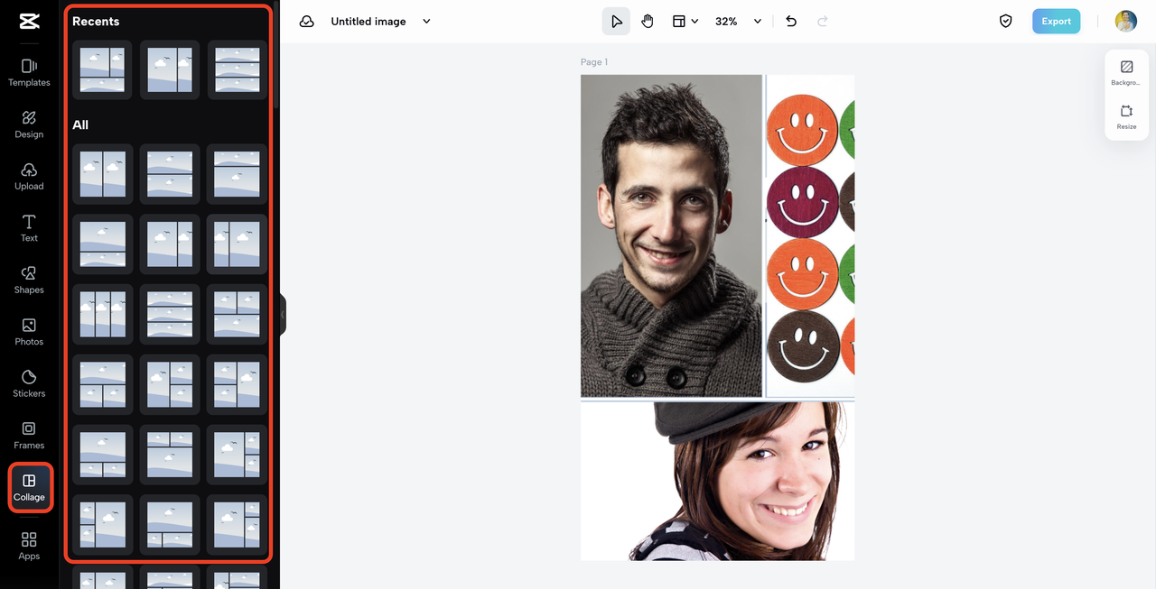1156x589 pixels.
Task: Choose two equal vertical columns layout in All
Action: pyautogui.click(x=102, y=174)
